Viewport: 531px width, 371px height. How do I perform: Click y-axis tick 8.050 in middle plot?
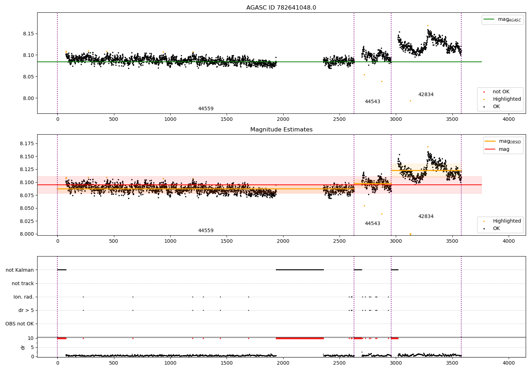[x=27, y=208]
